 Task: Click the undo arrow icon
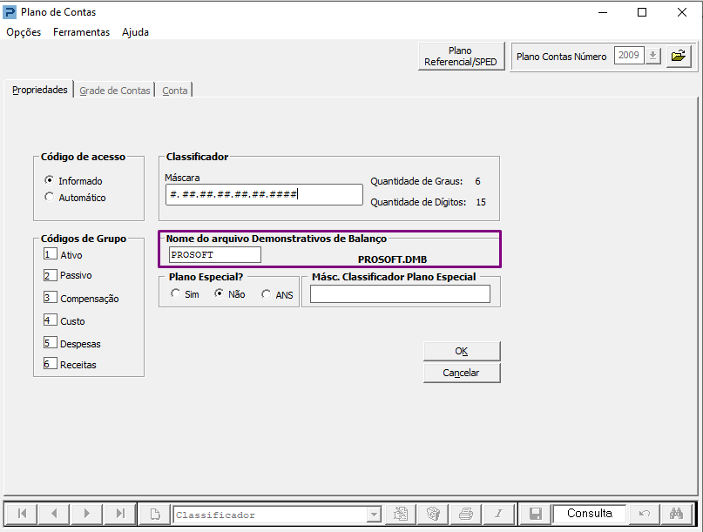(x=644, y=514)
